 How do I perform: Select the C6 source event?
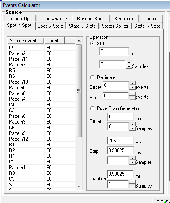pyautogui.click(x=41, y=128)
